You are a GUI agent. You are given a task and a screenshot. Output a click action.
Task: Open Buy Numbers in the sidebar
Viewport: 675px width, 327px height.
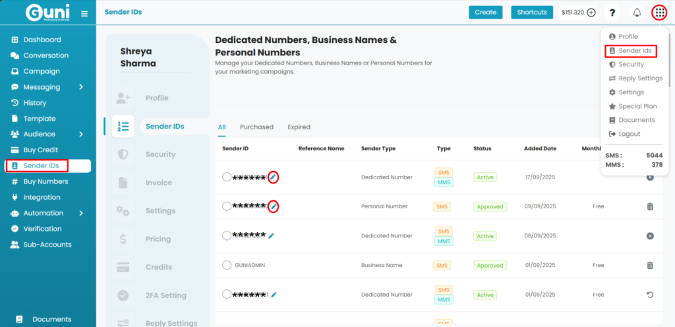(x=45, y=181)
